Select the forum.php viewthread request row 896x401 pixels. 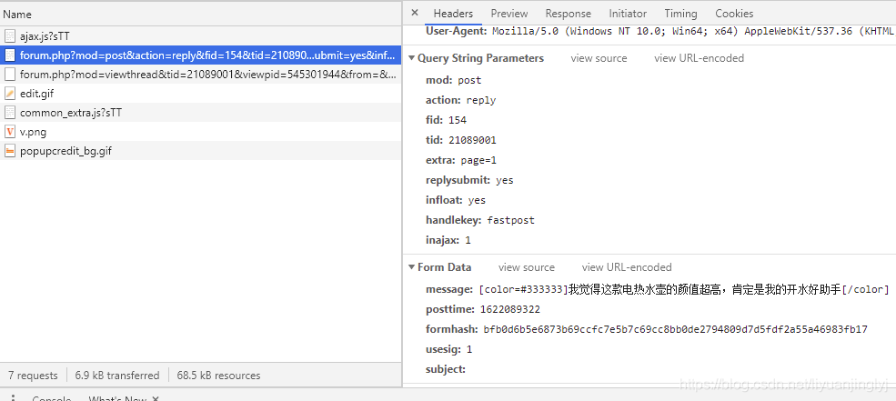(207, 75)
